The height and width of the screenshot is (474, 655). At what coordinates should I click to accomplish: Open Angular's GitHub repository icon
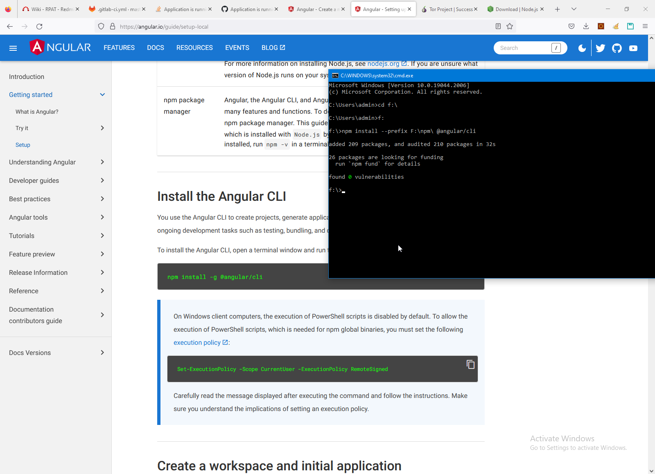pyautogui.click(x=617, y=48)
